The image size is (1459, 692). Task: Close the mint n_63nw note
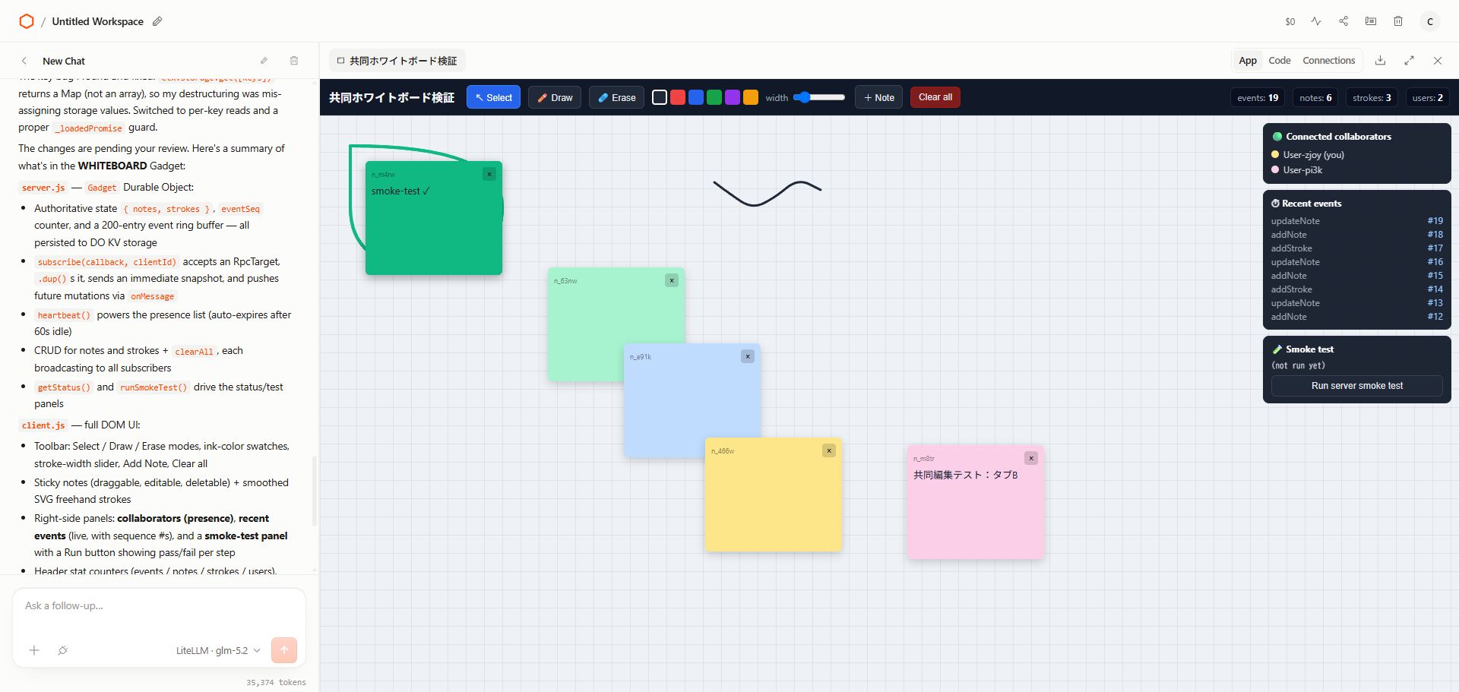pyautogui.click(x=672, y=280)
